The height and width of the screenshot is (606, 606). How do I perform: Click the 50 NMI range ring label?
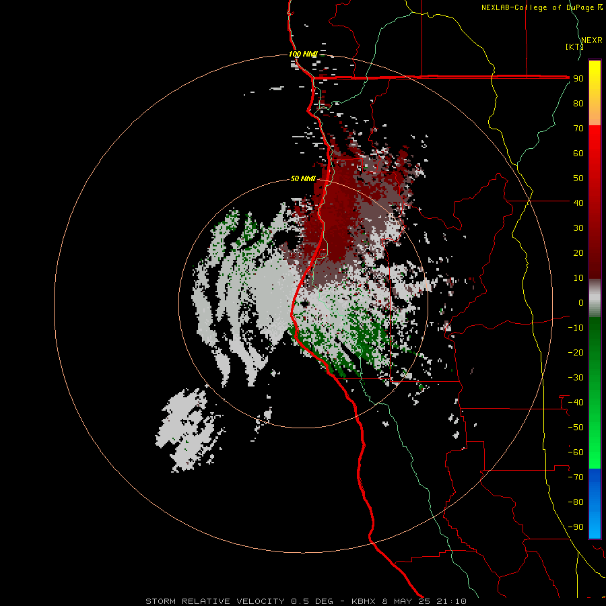303,178
